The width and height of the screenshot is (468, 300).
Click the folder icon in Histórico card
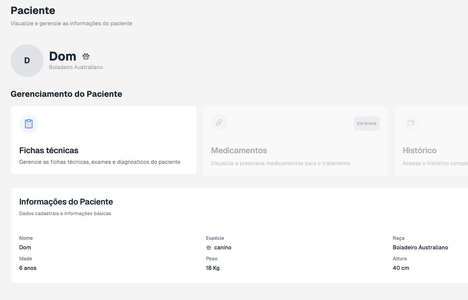[411, 122]
